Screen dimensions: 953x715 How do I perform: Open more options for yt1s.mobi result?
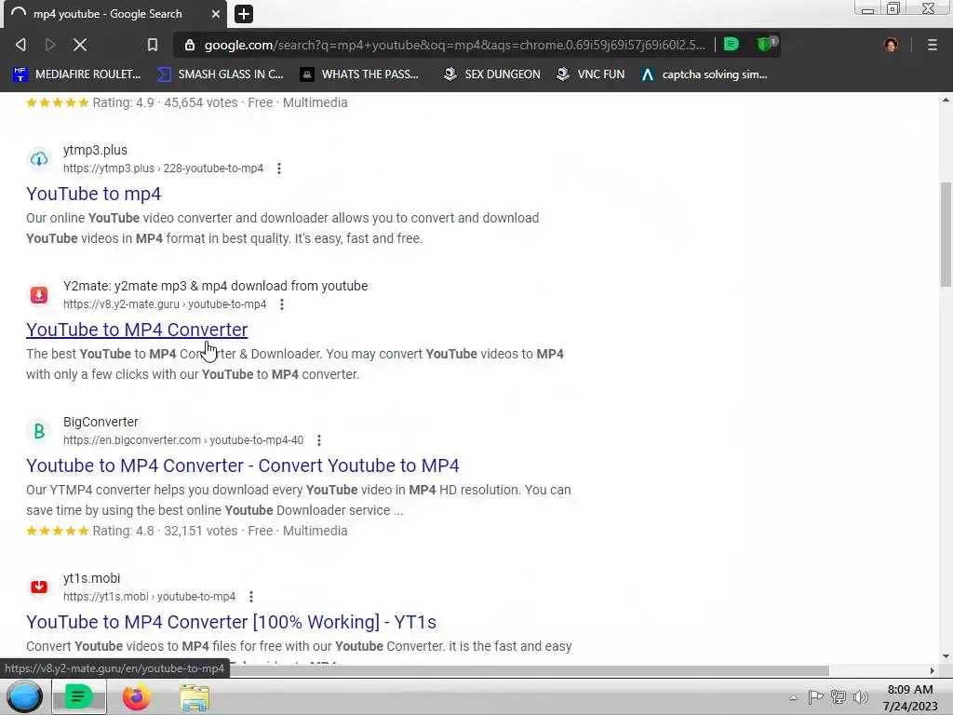point(251,597)
